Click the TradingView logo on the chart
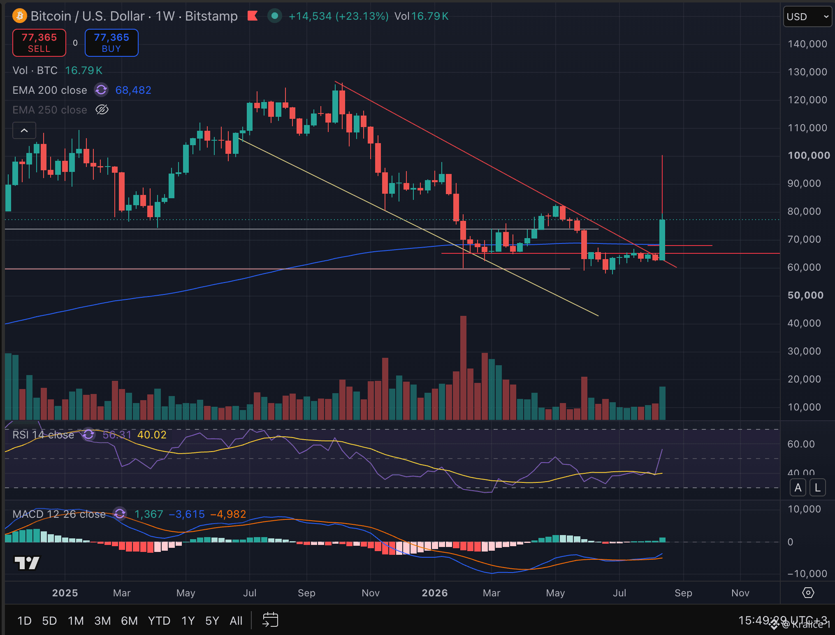This screenshot has height=635, width=835. pos(27,563)
